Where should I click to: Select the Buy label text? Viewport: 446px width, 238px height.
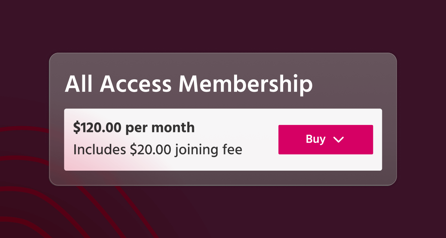[315, 139]
